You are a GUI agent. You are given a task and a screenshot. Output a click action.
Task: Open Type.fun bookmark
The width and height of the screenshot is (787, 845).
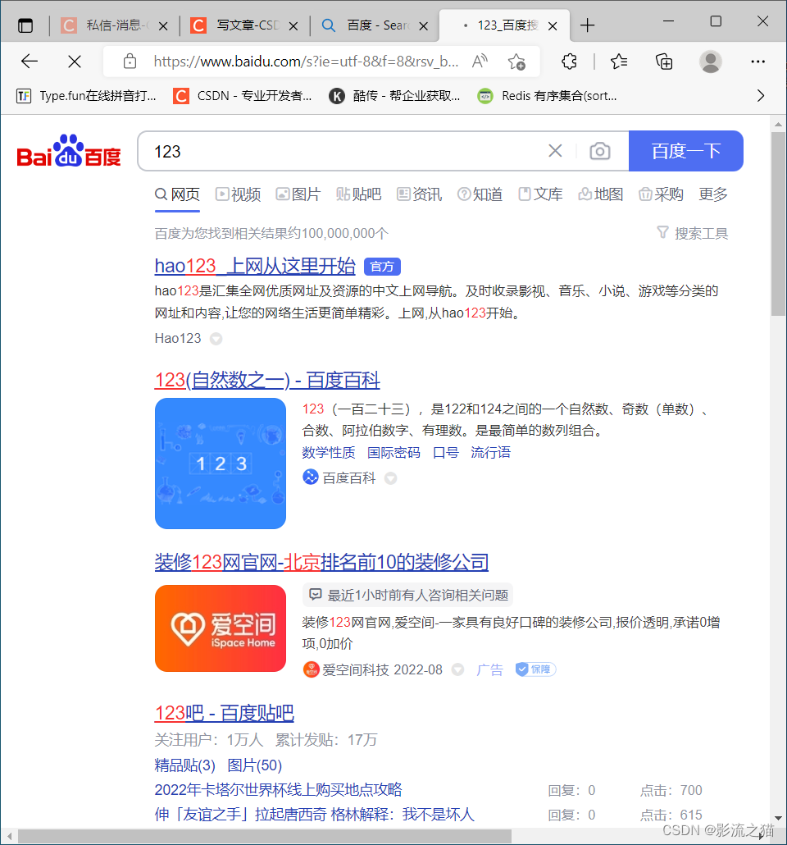[86, 96]
